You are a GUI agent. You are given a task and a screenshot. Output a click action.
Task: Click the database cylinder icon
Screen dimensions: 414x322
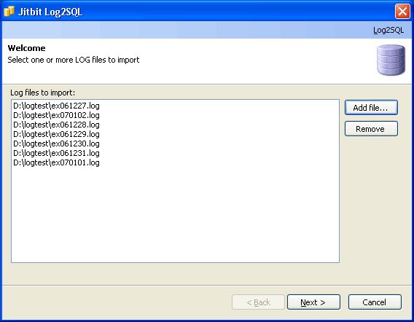point(391,60)
